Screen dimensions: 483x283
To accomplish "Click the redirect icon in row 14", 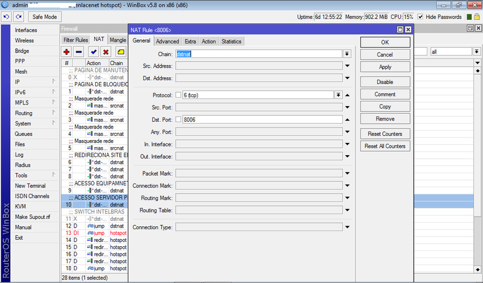I will 89,240.
